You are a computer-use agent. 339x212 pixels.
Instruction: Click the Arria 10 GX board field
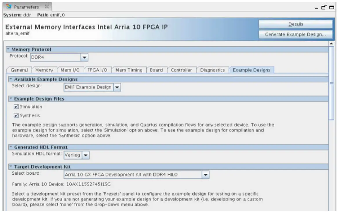tap(133, 175)
